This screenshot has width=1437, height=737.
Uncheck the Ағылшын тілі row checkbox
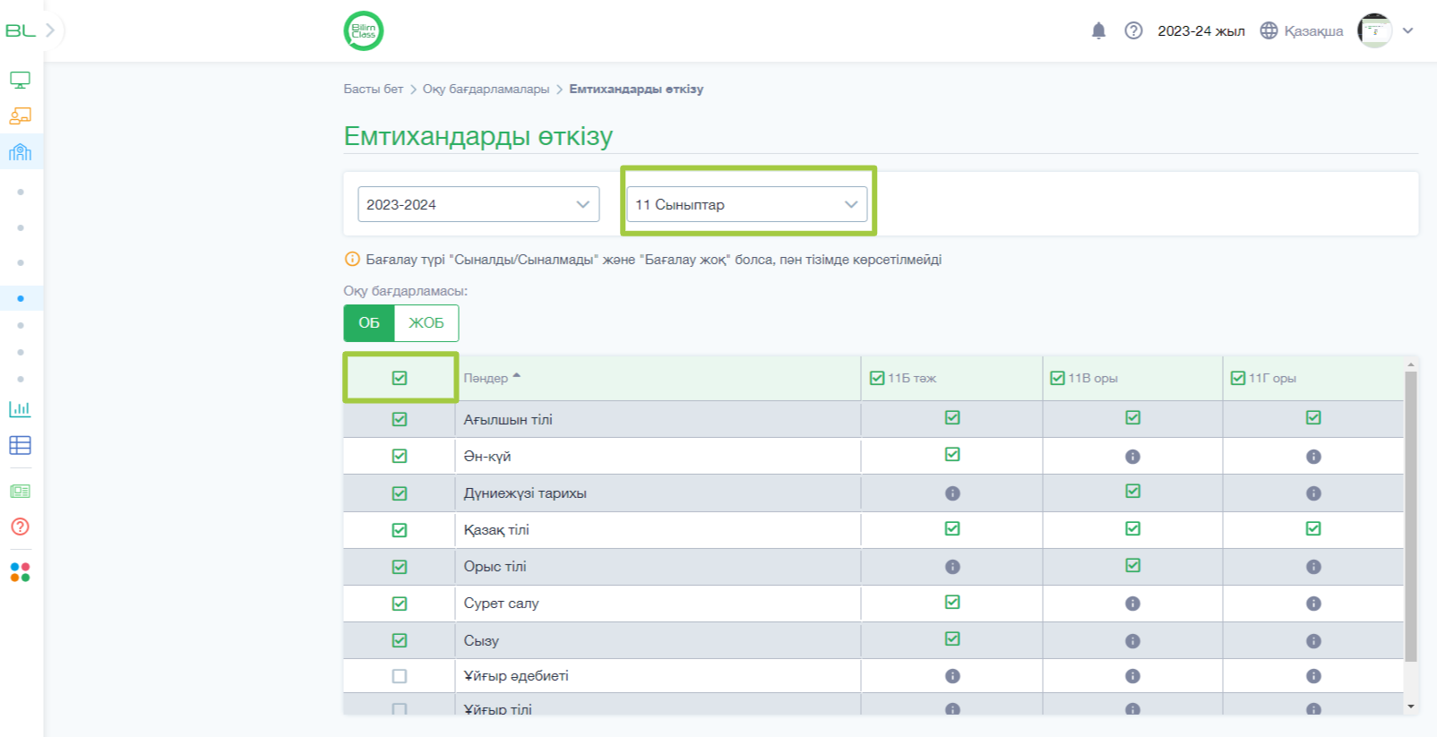click(400, 419)
